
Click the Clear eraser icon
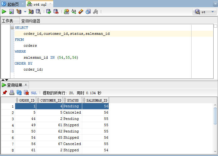point(81,12)
